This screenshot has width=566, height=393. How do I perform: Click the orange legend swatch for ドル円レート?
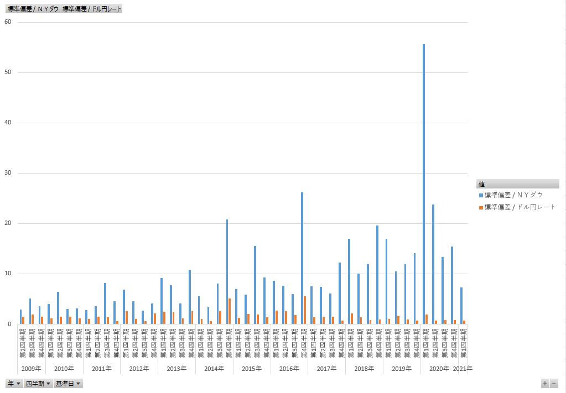pos(481,207)
